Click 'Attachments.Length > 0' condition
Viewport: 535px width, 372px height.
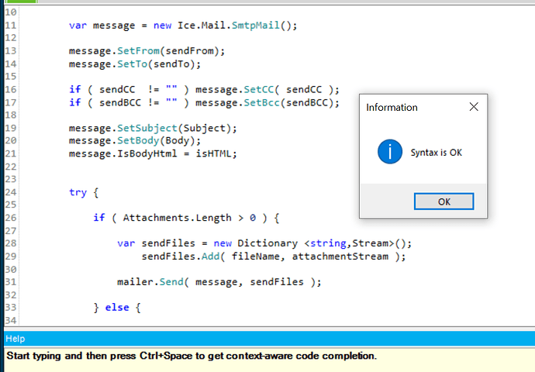click(189, 218)
